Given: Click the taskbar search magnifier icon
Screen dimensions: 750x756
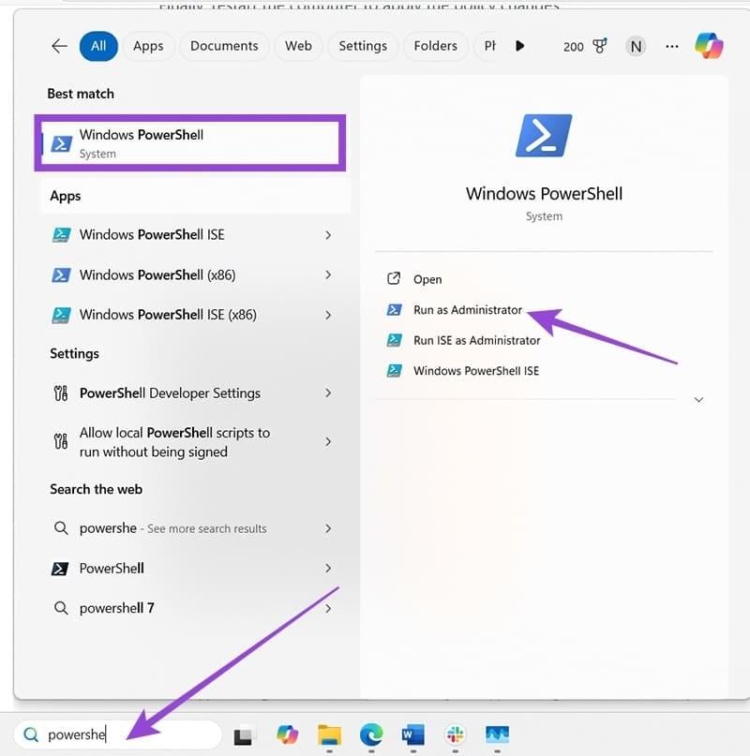Looking at the screenshot, I should pyautogui.click(x=31, y=734).
